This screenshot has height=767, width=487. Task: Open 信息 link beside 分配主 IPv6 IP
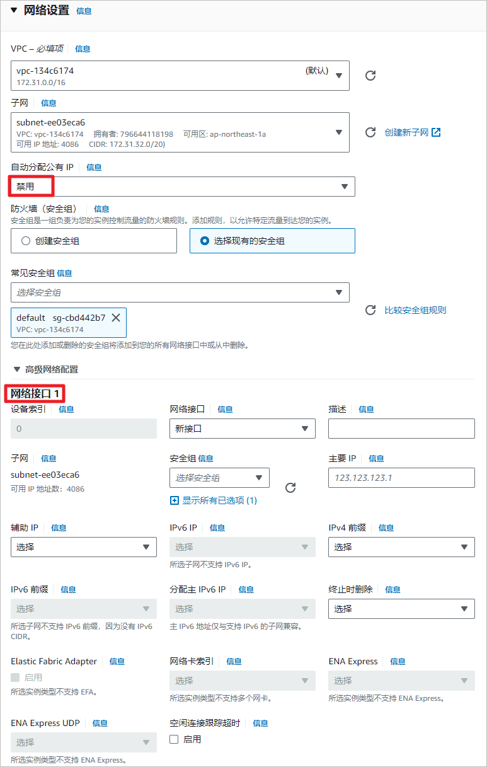point(246,589)
